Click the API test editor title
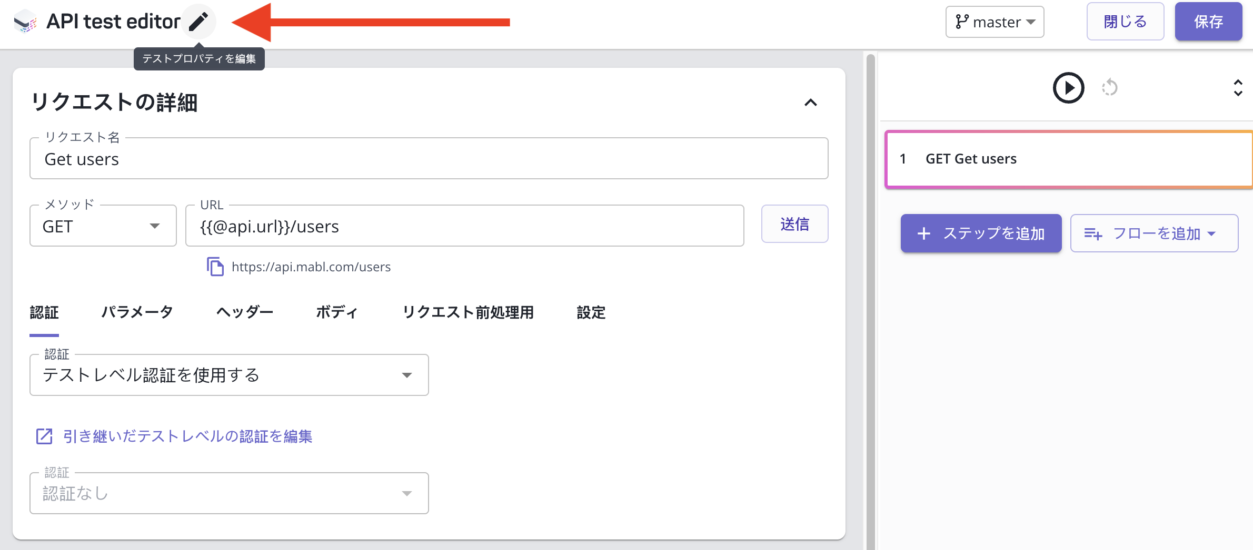This screenshot has height=550, width=1253. tap(113, 22)
